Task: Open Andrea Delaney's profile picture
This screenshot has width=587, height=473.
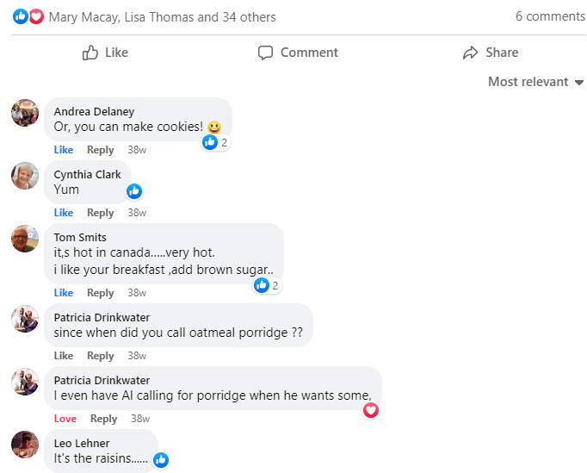Action: point(25,113)
